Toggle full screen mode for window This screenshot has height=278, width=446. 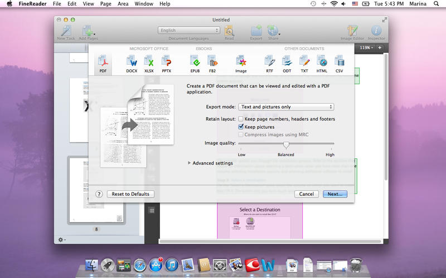click(384, 20)
